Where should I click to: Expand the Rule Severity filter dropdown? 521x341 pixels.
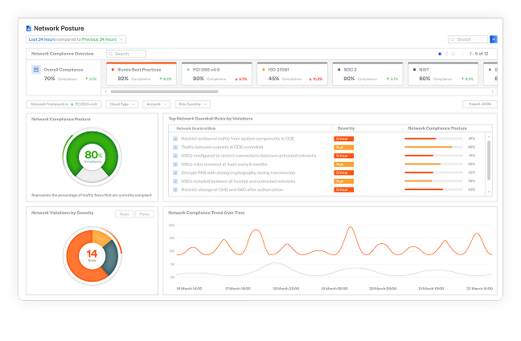tap(193, 104)
